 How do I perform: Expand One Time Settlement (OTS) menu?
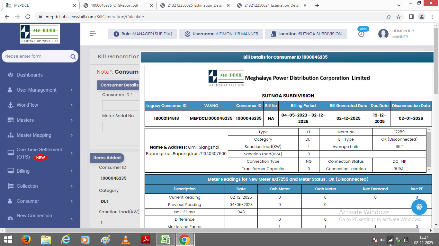click(72, 153)
